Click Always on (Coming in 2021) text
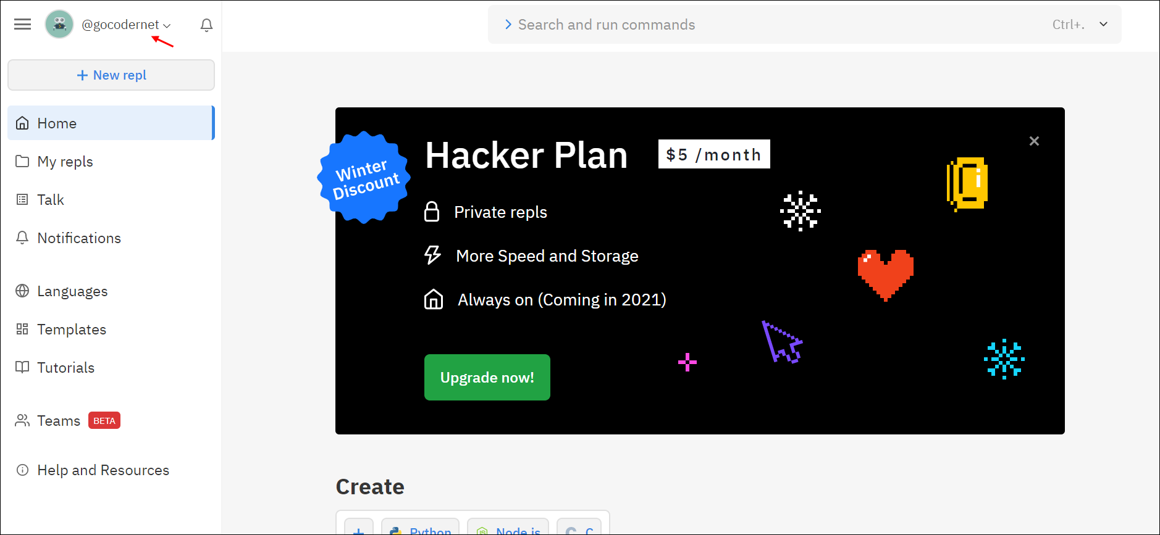Image resolution: width=1160 pixels, height=535 pixels. pos(562,300)
